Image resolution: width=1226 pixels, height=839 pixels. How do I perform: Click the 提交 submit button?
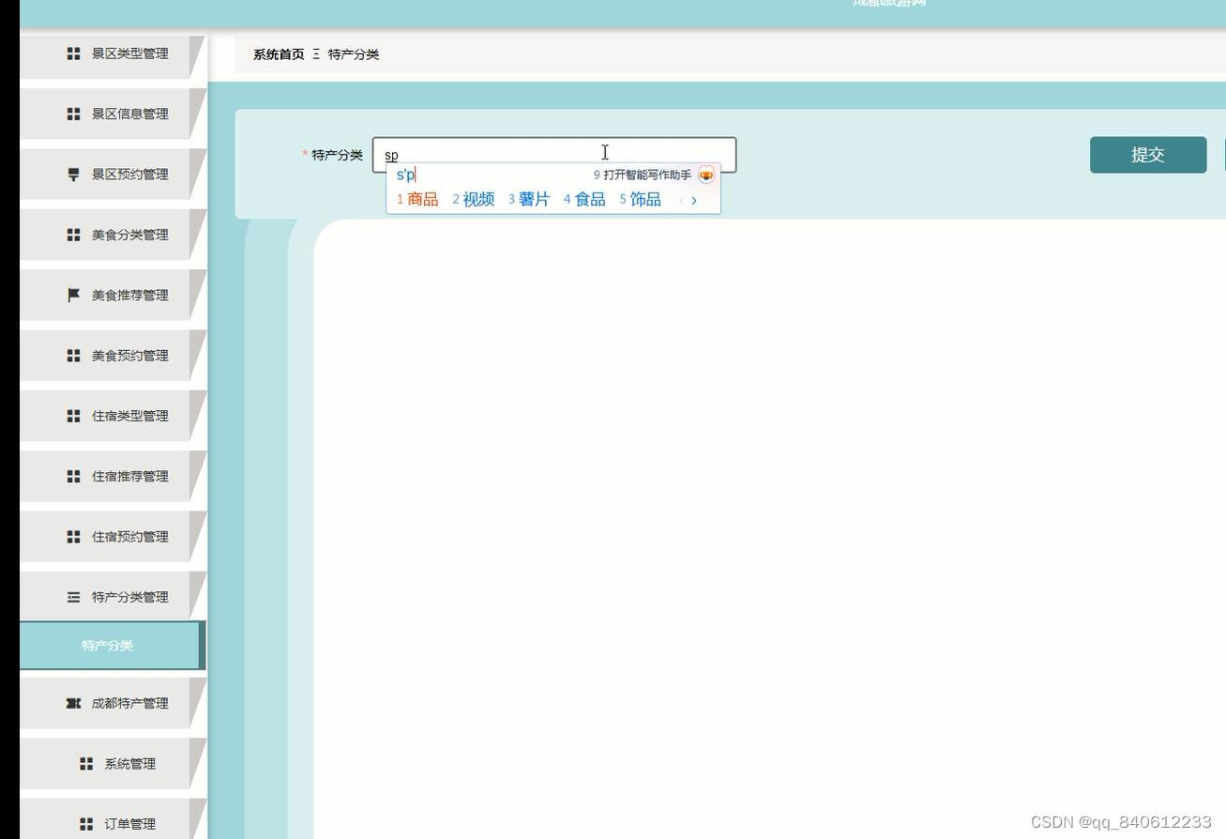tap(1148, 155)
